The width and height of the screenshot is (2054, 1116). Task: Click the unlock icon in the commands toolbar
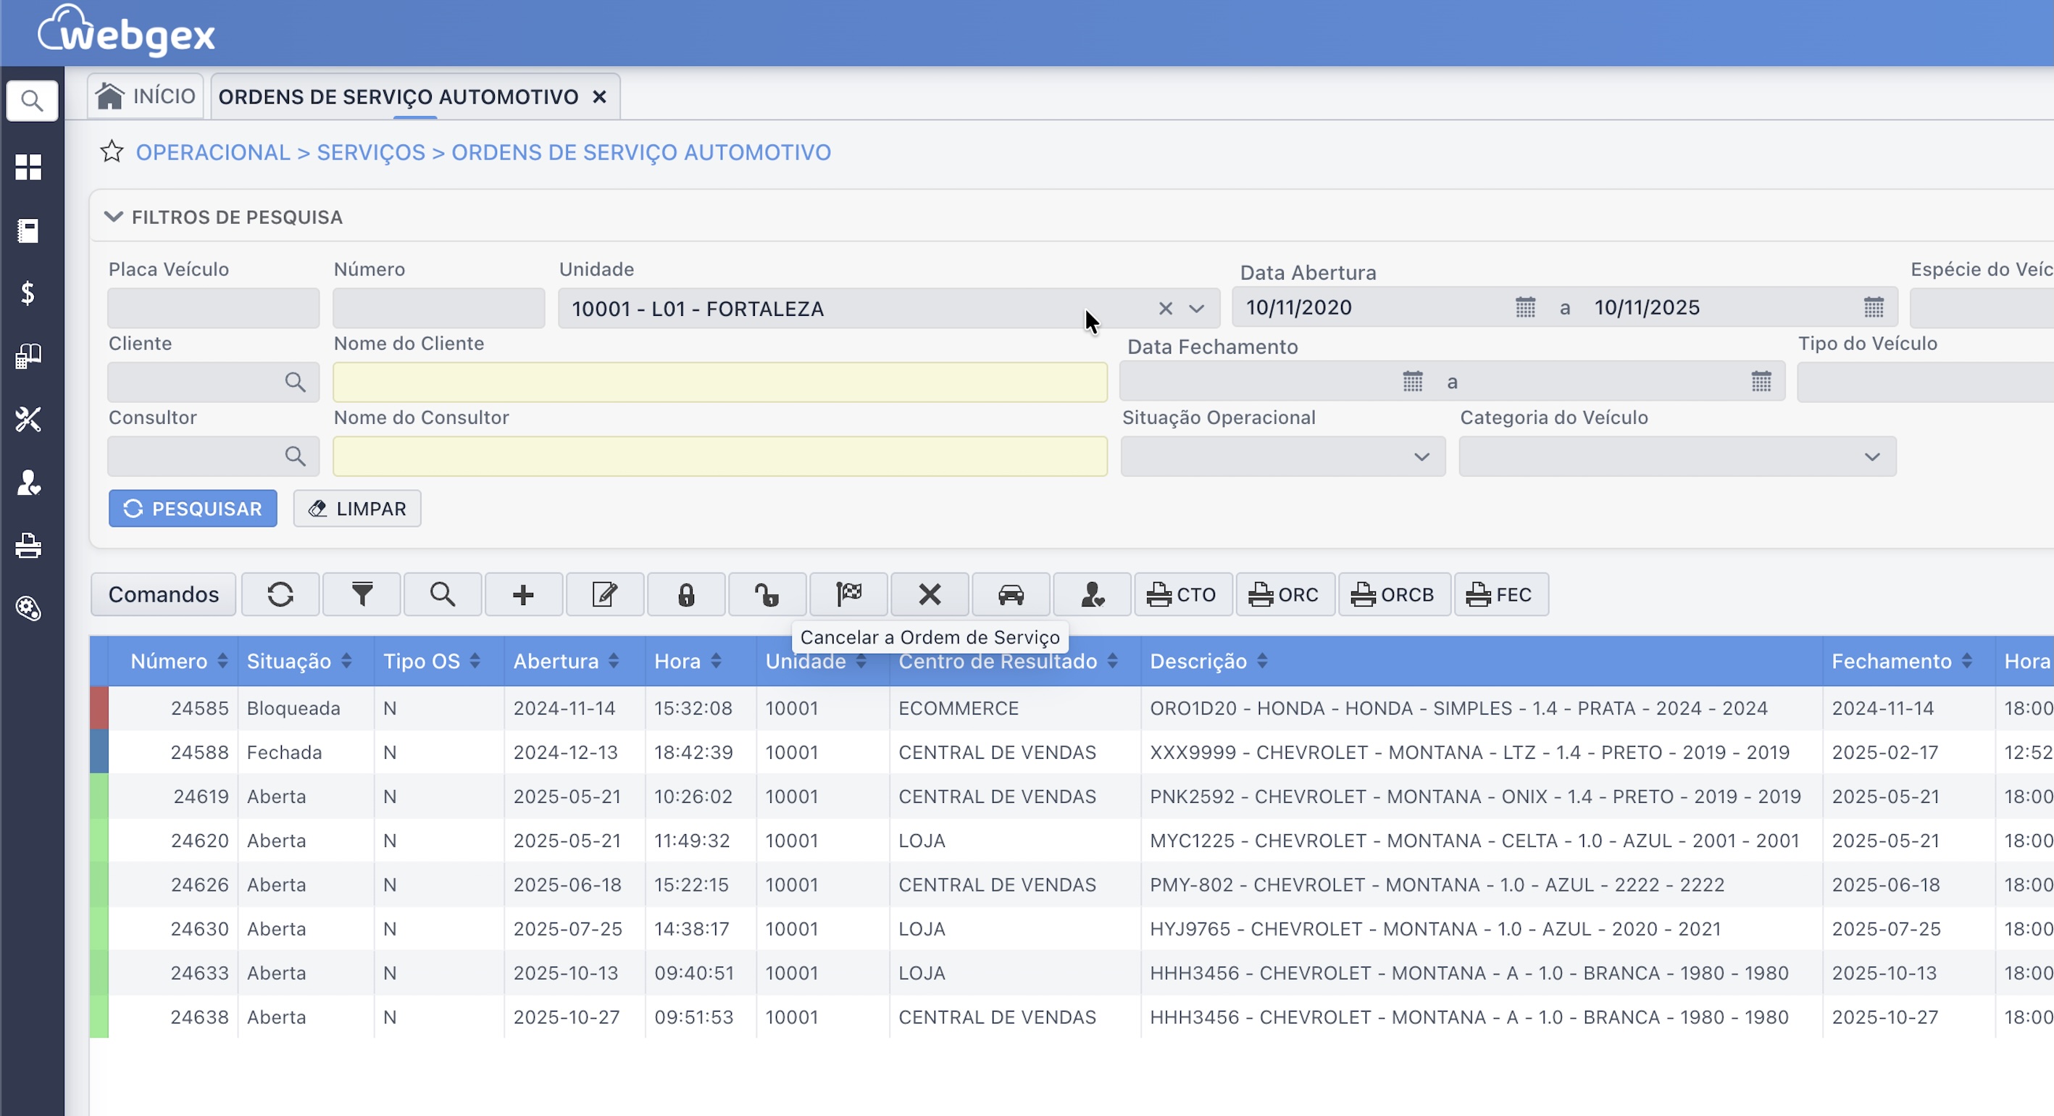pyautogui.click(x=767, y=594)
